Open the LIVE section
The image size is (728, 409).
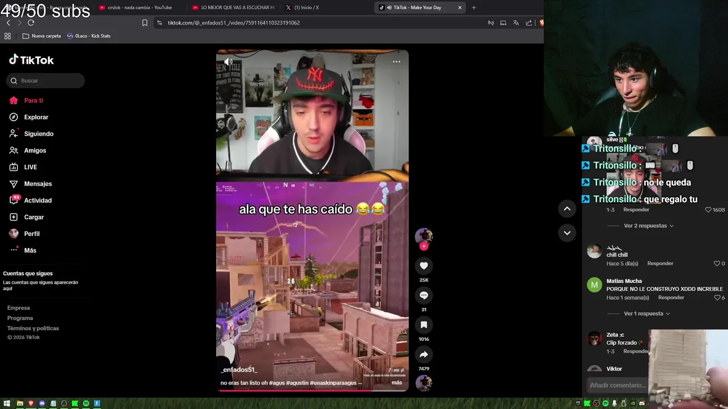[23, 167]
